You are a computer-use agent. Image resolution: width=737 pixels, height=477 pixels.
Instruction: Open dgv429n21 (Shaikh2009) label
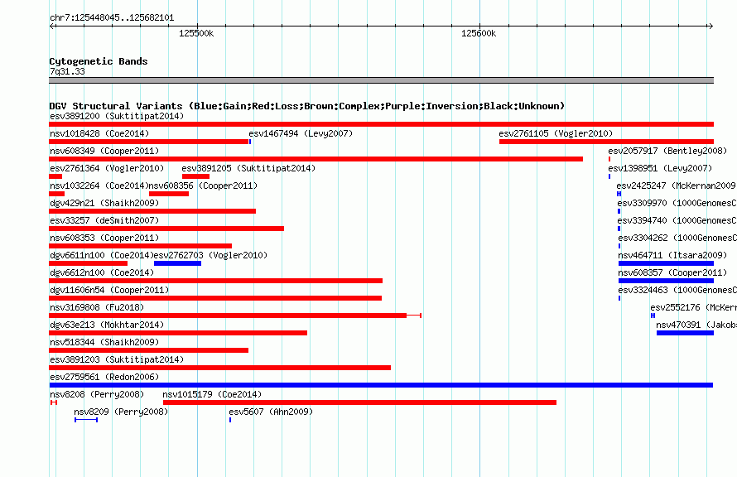pyautogui.click(x=104, y=203)
